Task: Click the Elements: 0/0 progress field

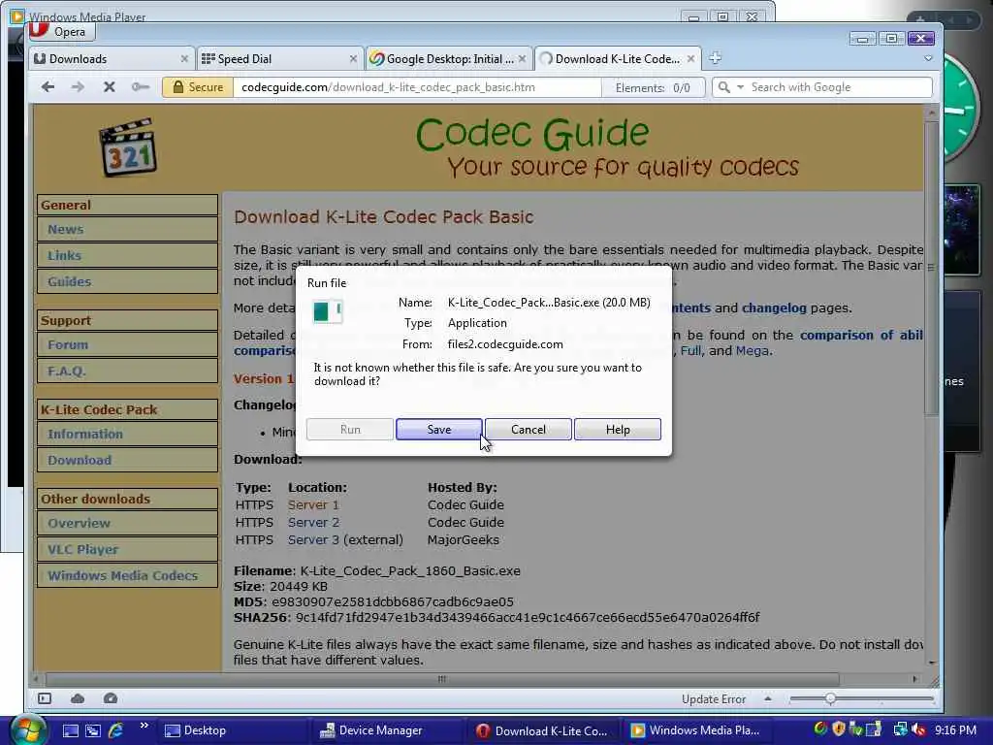Action: coord(653,87)
